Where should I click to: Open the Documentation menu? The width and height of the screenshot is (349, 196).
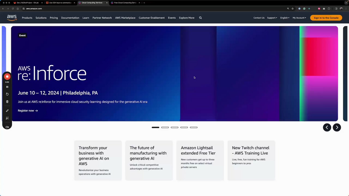tap(70, 18)
